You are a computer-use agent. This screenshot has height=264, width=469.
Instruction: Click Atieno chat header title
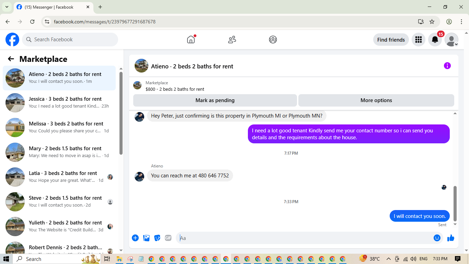tap(192, 66)
